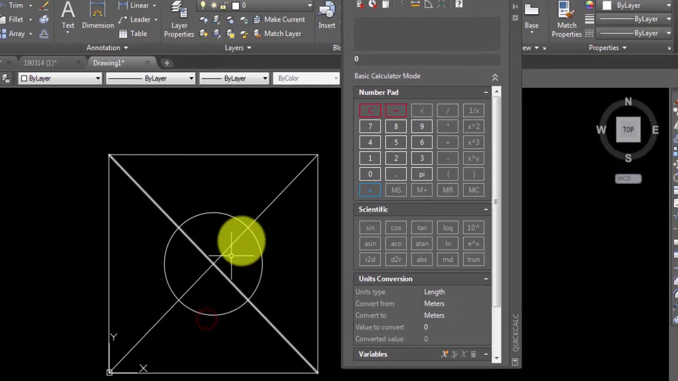
Task: Click QuickCalc Intersection of Two Lines icon
Action: pyautogui.click(x=442, y=4)
